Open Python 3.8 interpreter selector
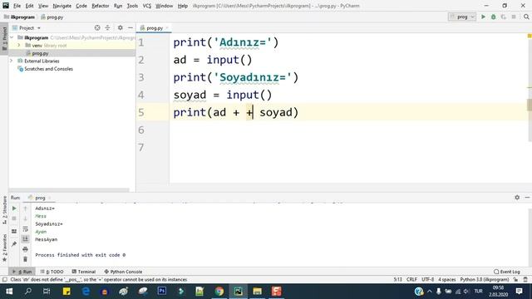 point(484,280)
